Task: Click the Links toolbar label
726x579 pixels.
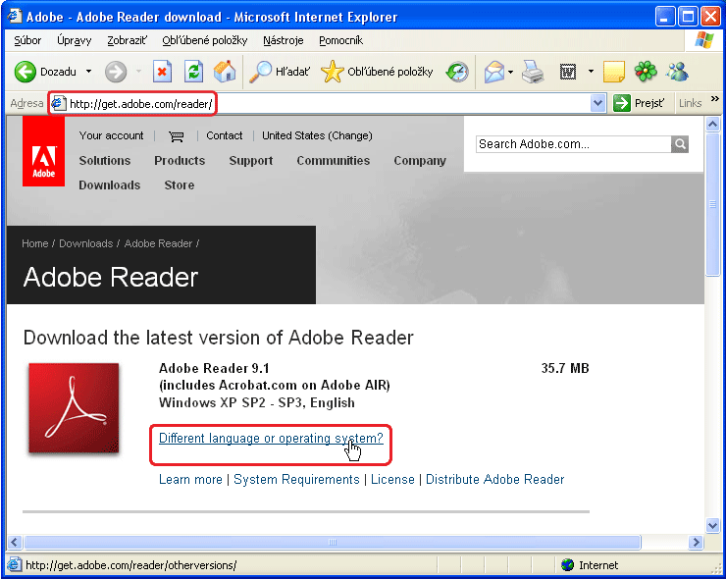Action: [690, 103]
